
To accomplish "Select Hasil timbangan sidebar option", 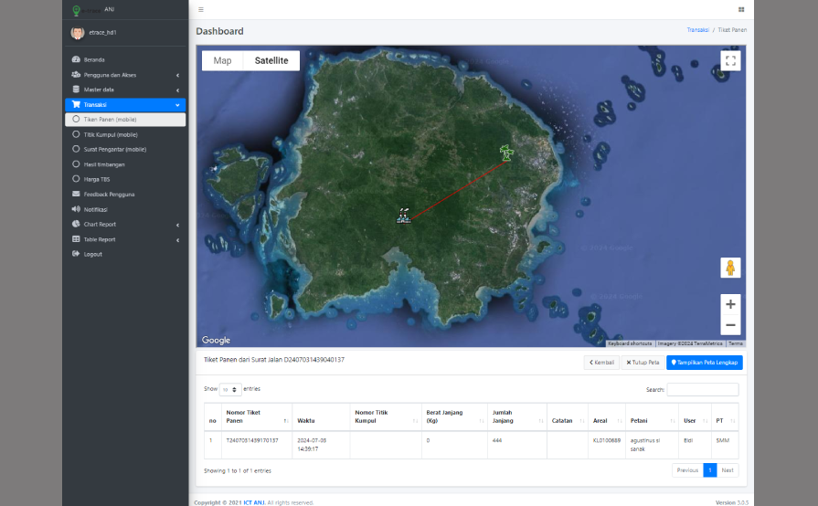I will pos(103,164).
